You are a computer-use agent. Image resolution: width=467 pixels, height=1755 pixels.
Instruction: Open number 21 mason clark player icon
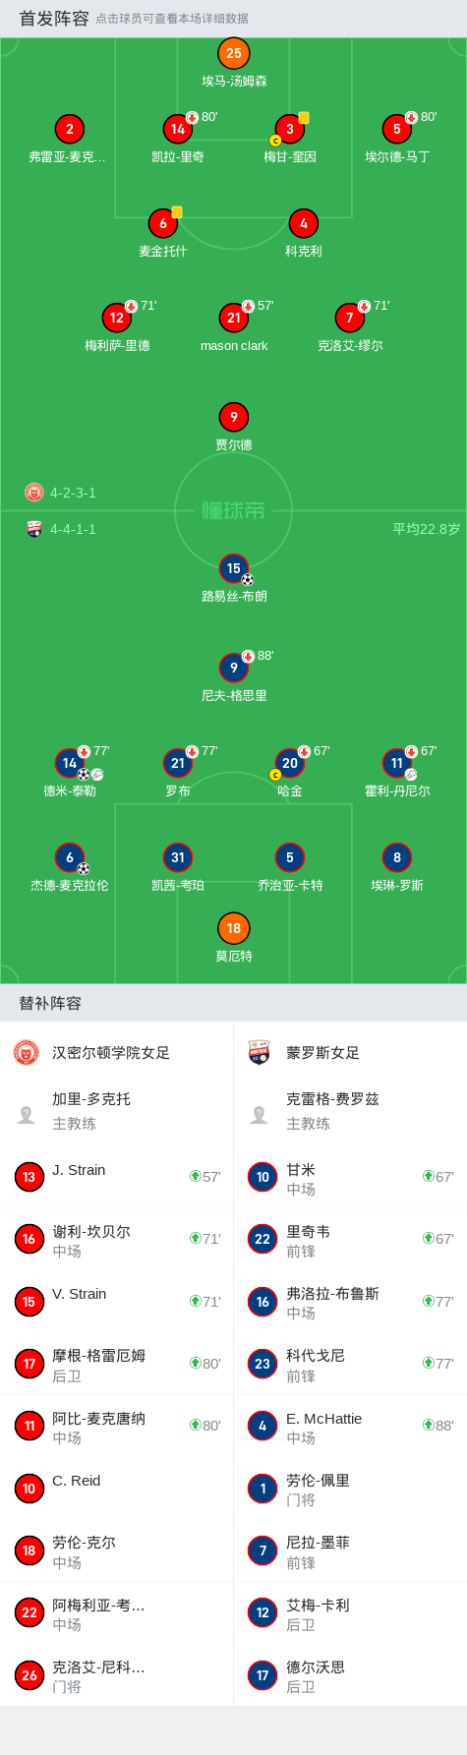pyautogui.click(x=233, y=318)
